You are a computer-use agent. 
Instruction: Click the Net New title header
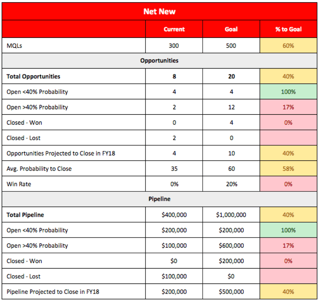(159, 12)
